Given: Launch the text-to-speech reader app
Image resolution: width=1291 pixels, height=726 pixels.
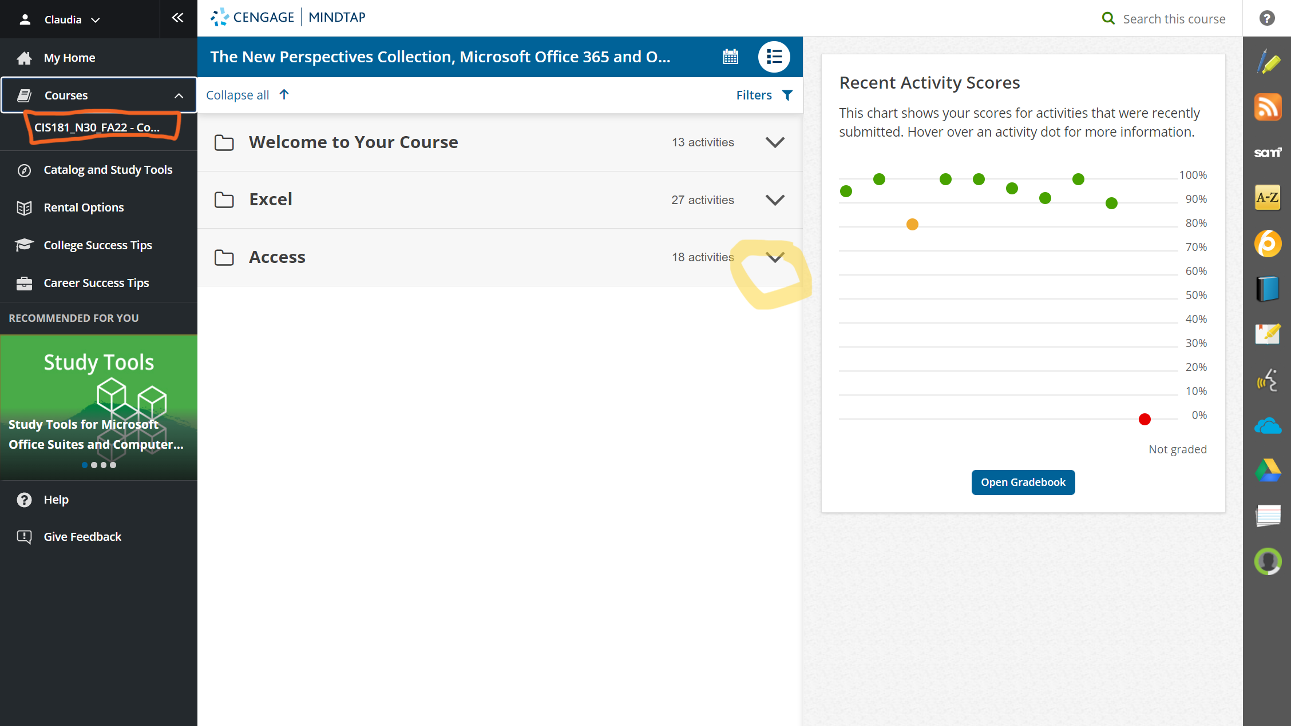Looking at the screenshot, I should [x=1268, y=380].
